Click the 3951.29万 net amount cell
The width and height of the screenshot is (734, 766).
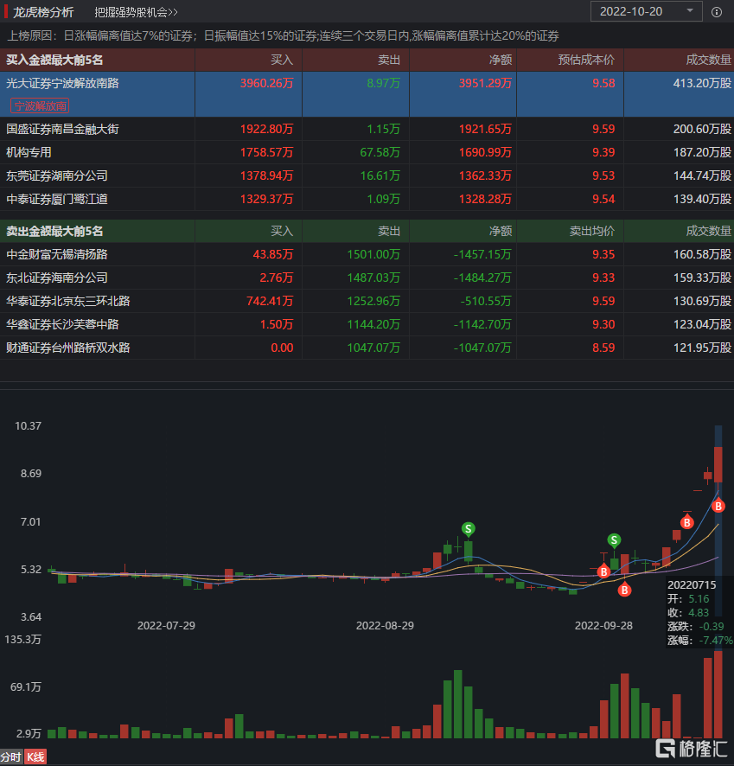coord(485,84)
